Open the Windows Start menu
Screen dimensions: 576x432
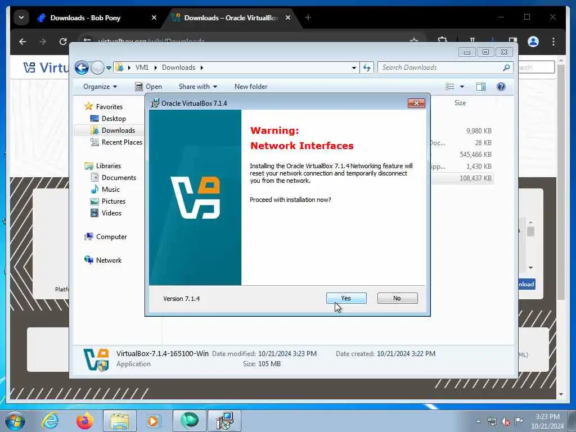pos(15,421)
